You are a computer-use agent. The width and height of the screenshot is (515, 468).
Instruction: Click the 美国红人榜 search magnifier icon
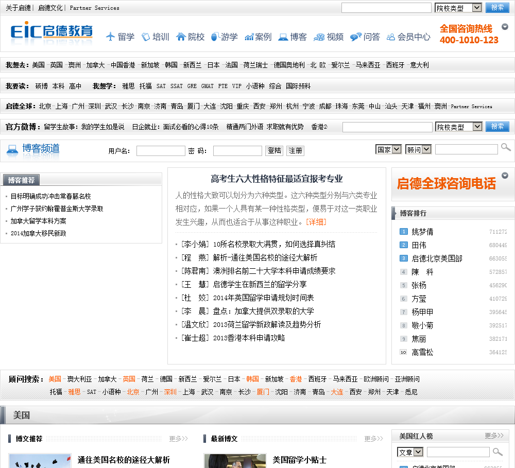coord(498,452)
